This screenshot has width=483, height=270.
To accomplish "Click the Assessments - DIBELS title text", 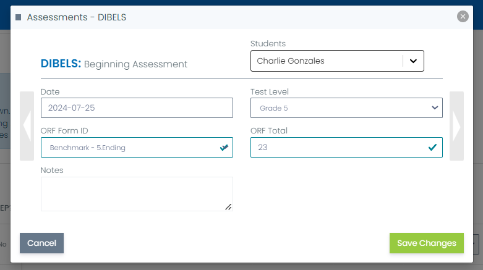I will pos(77,17).
